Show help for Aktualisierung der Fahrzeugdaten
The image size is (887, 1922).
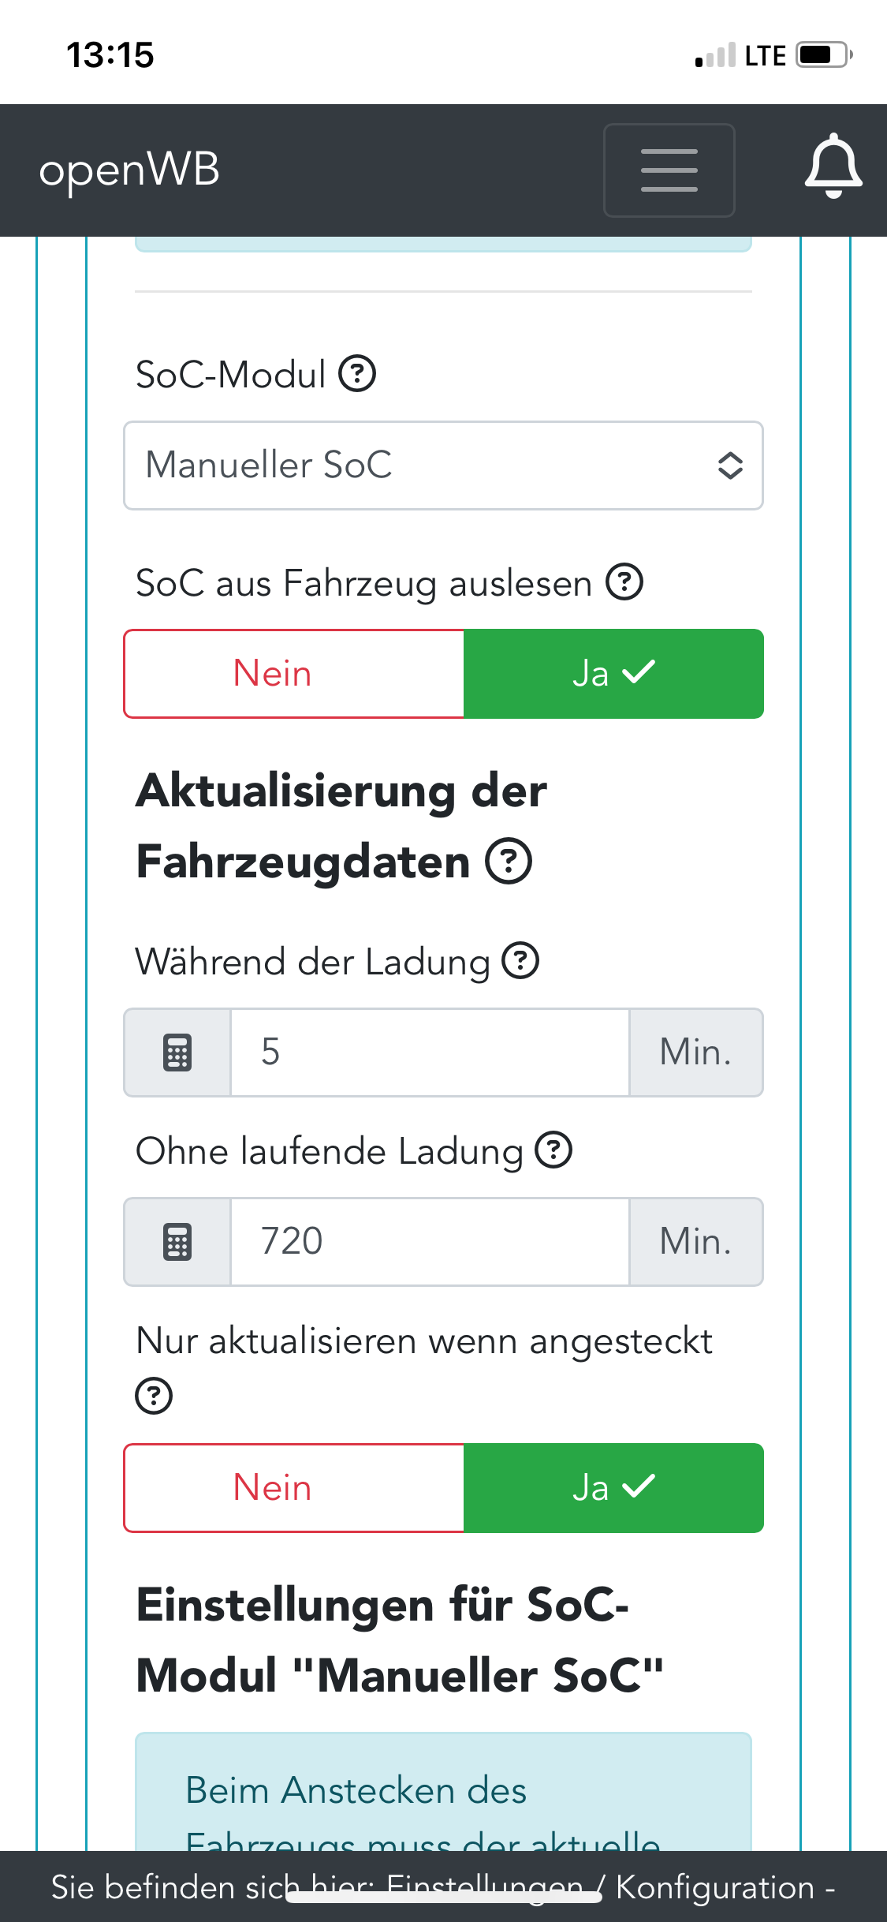point(509,861)
